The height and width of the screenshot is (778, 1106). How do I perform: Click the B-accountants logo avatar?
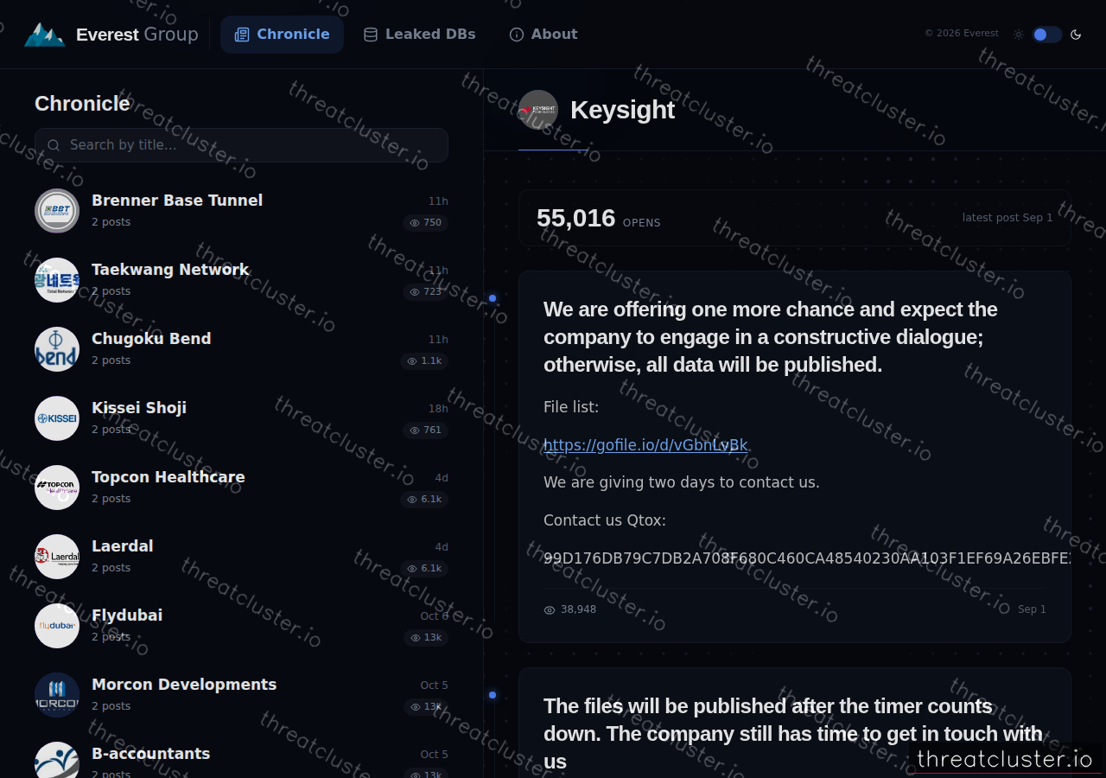57,760
